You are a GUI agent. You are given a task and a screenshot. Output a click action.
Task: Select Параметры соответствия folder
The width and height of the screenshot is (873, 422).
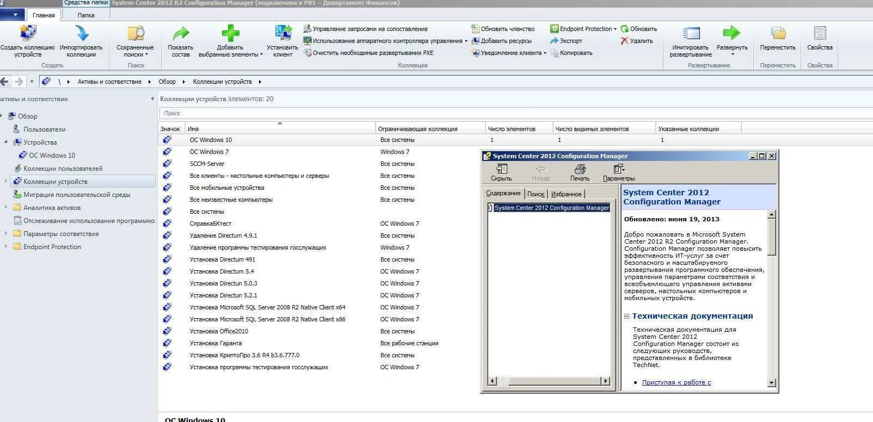pyautogui.click(x=61, y=234)
